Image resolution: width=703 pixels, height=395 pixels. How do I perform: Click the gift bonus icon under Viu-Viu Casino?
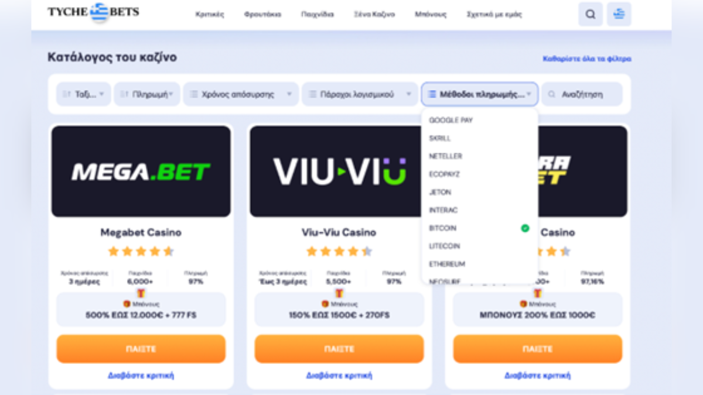coord(325,304)
